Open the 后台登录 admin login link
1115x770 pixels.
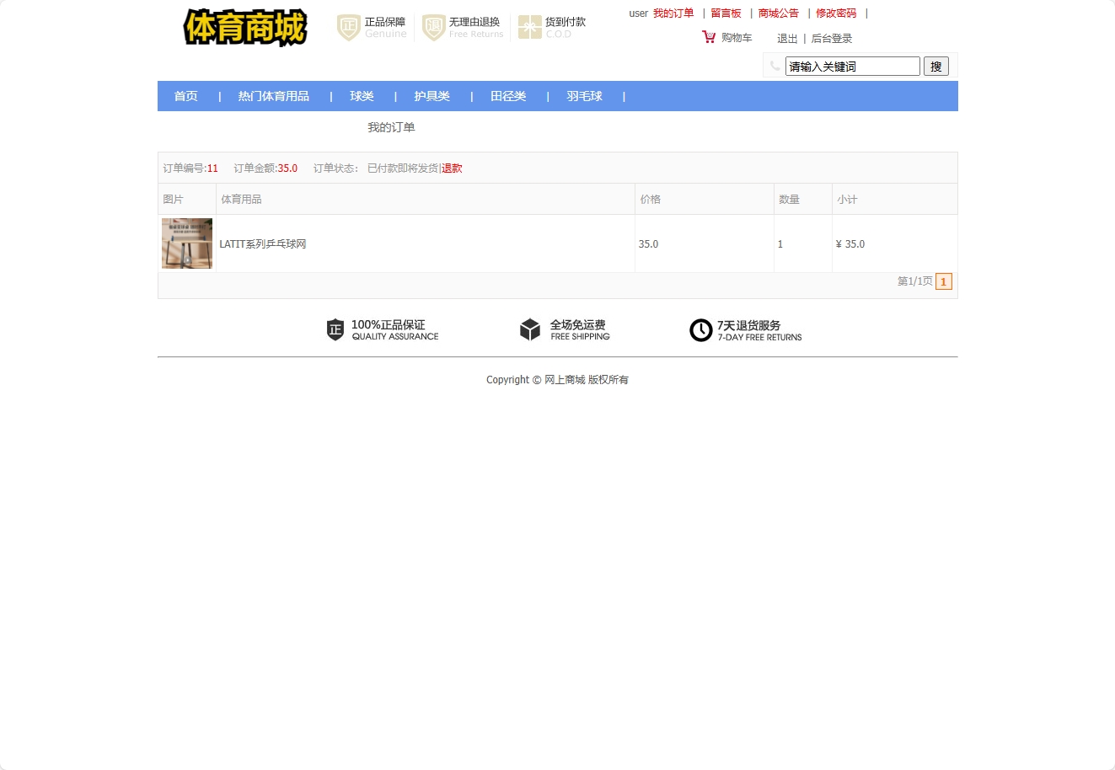[831, 38]
